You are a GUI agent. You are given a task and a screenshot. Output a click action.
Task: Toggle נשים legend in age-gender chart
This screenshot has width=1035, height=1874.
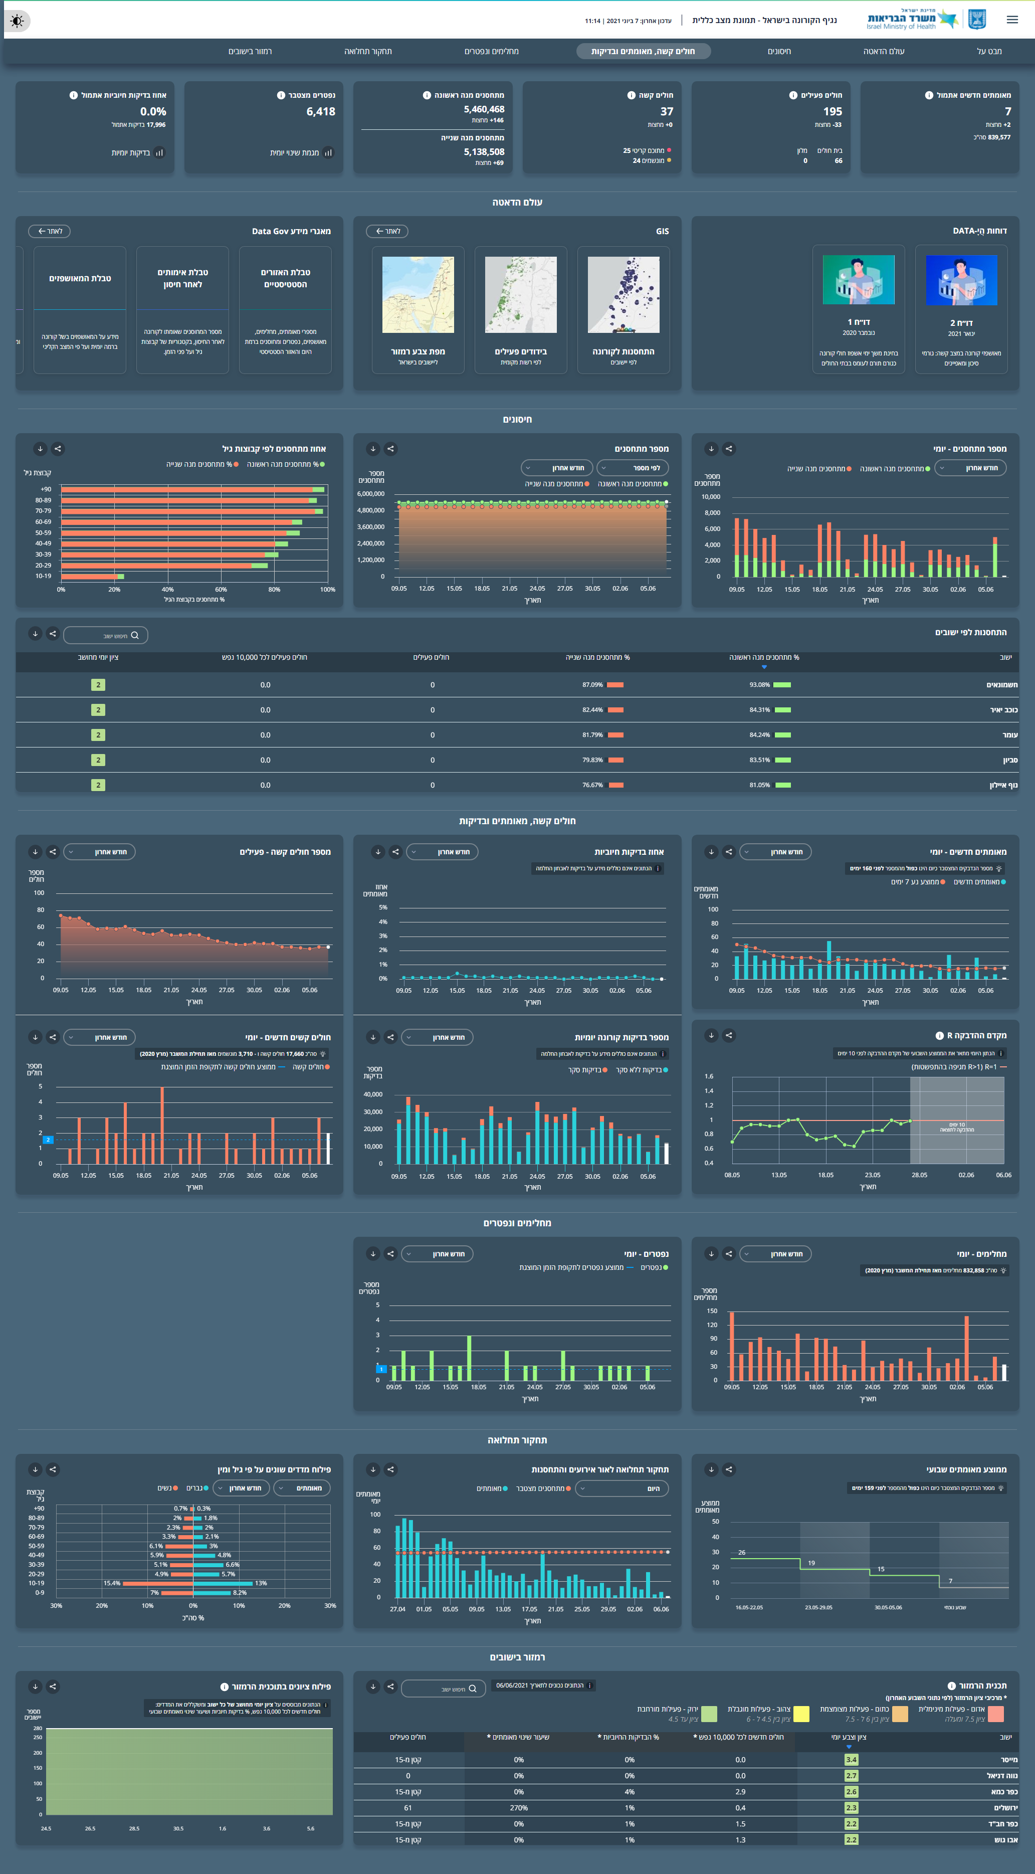pyautogui.click(x=168, y=1488)
